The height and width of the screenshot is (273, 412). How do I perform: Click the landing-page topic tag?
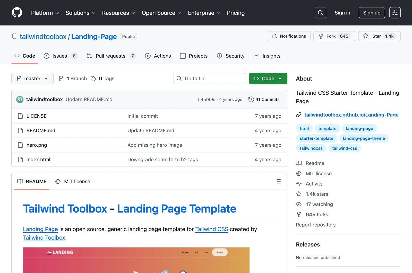[359, 128]
